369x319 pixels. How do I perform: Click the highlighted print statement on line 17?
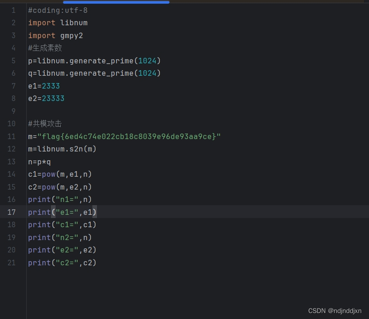point(62,212)
